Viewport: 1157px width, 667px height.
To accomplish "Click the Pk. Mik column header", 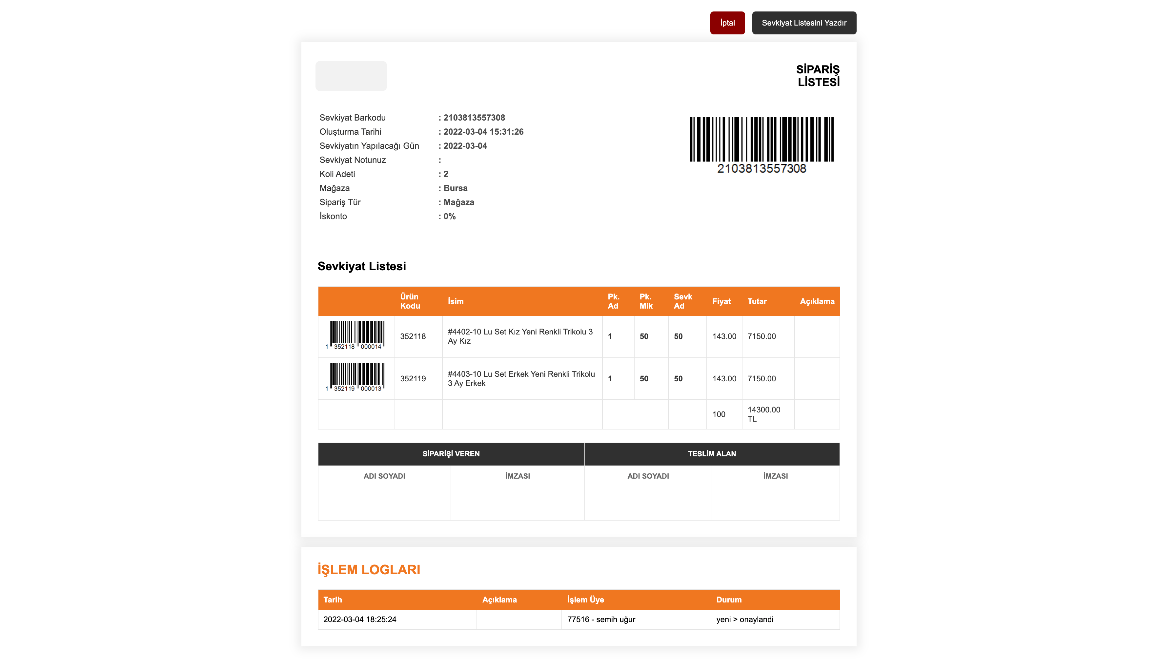I will pos(646,301).
